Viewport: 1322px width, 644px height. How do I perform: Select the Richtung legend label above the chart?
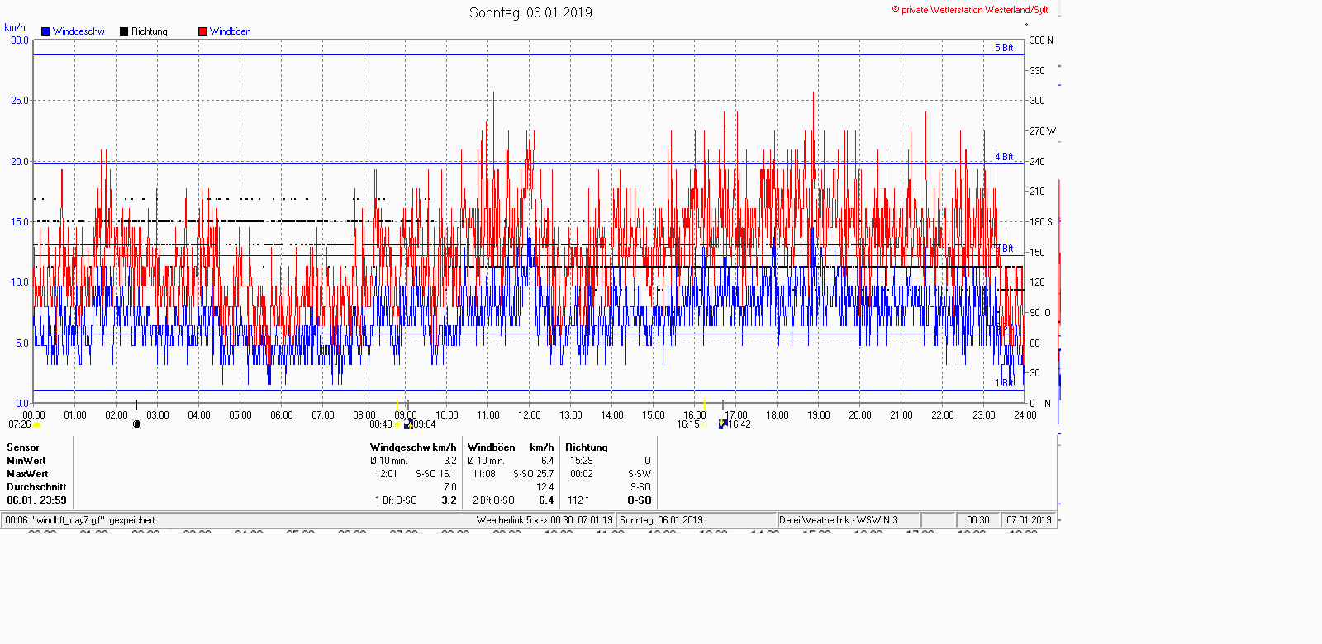[x=150, y=31]
